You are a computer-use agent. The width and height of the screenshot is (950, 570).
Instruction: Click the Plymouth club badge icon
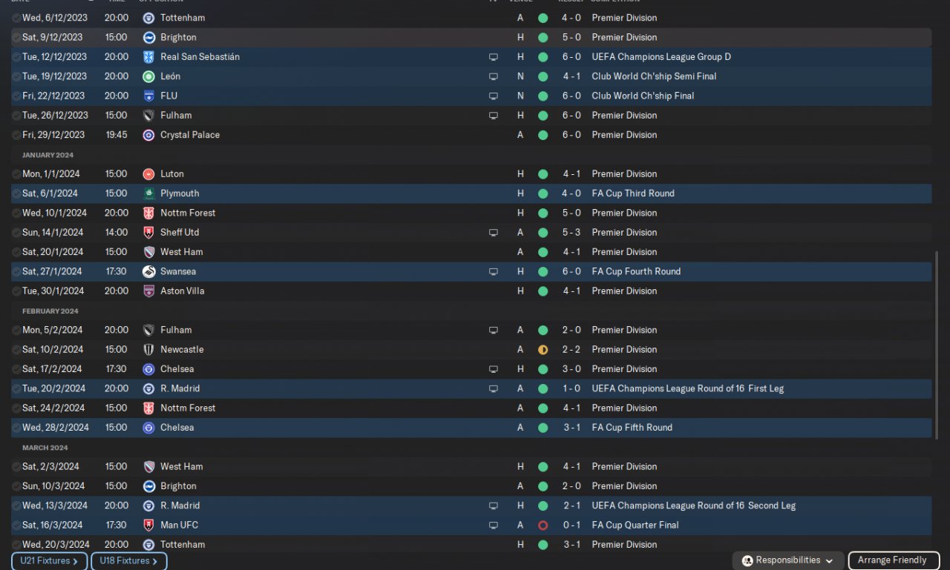148,193
